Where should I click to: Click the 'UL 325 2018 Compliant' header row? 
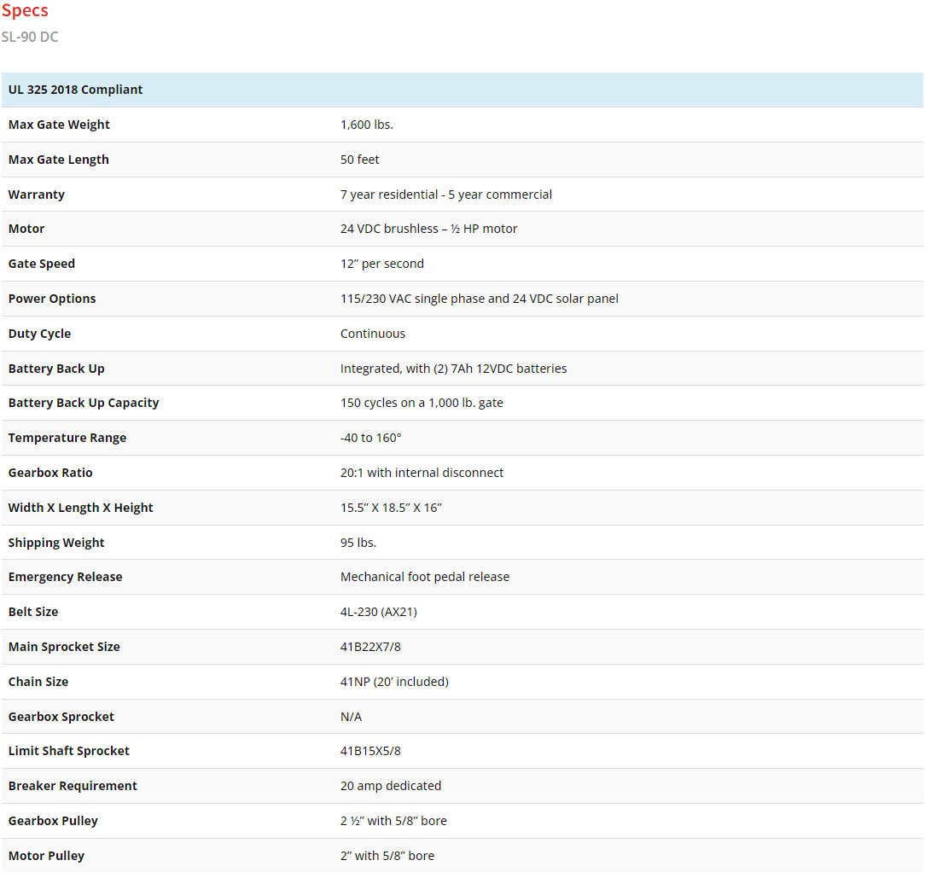coord(462,90)
